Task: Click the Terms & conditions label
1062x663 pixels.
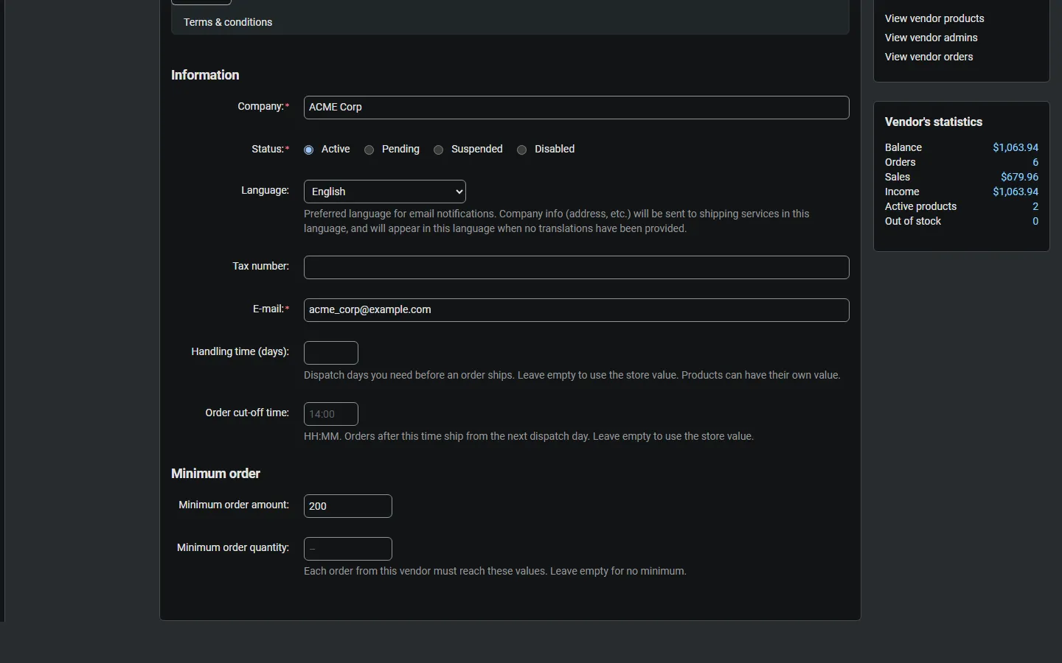Action: click(x=228, y=22)
